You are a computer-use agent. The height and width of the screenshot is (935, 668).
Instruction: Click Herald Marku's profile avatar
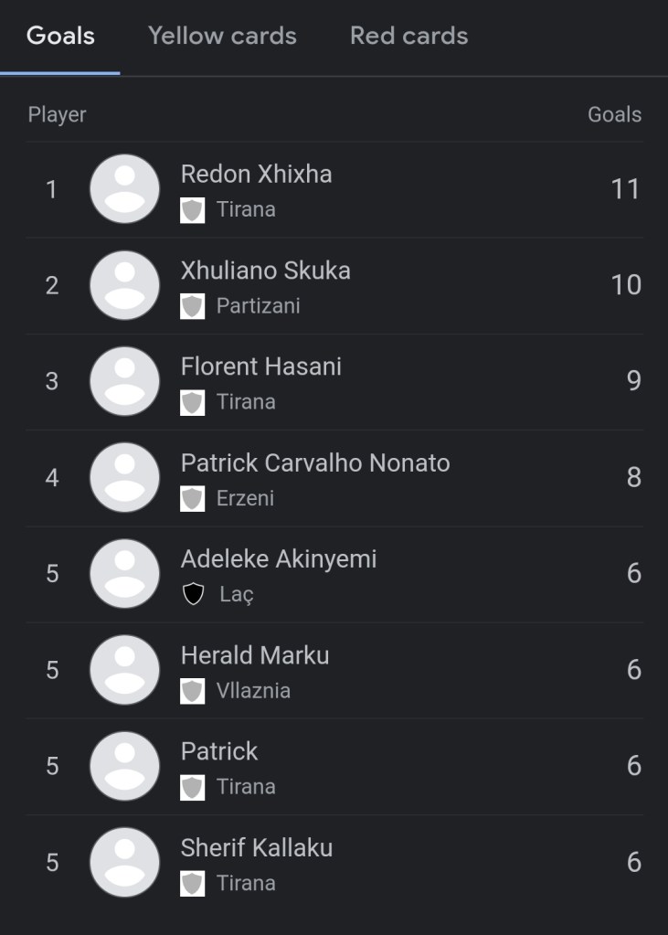(x=124, y=670)
